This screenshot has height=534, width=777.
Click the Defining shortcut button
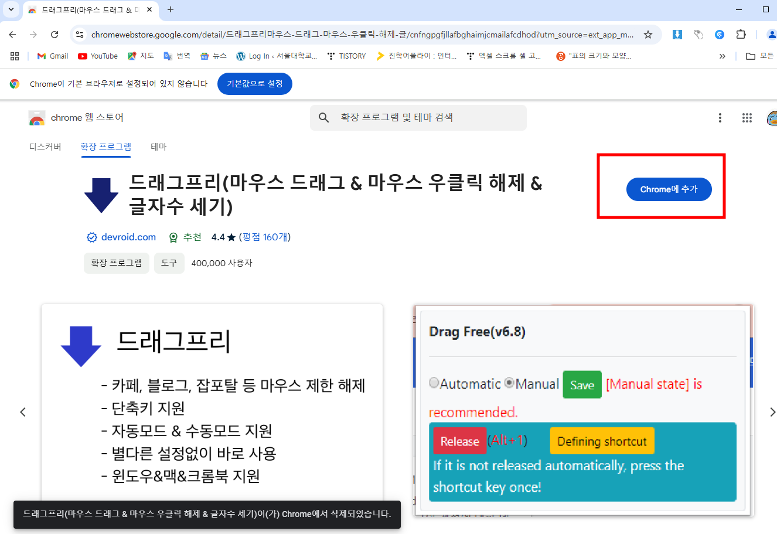coord(602,441)
